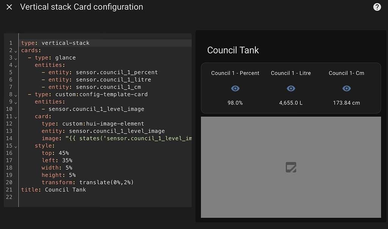
Task: Click the eye icon under Council 1- Cm
Action: (346, 88)
